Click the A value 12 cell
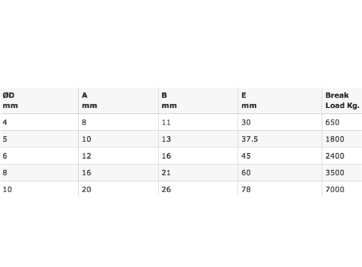The height and width of the screenshot is (267, 362). 118,156
